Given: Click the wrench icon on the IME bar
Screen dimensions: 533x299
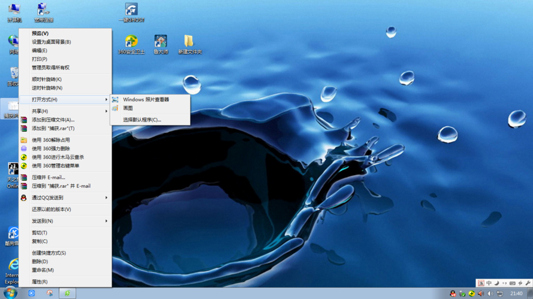Looking at the screenshot, I should (x=528, y=283).
